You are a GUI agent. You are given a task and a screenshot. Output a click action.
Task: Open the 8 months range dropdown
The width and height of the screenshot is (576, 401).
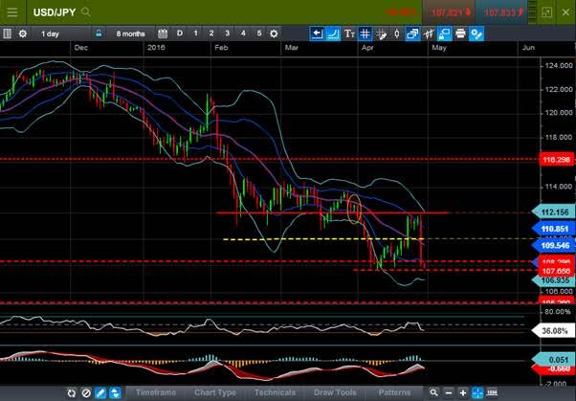(x=131, y=33)
